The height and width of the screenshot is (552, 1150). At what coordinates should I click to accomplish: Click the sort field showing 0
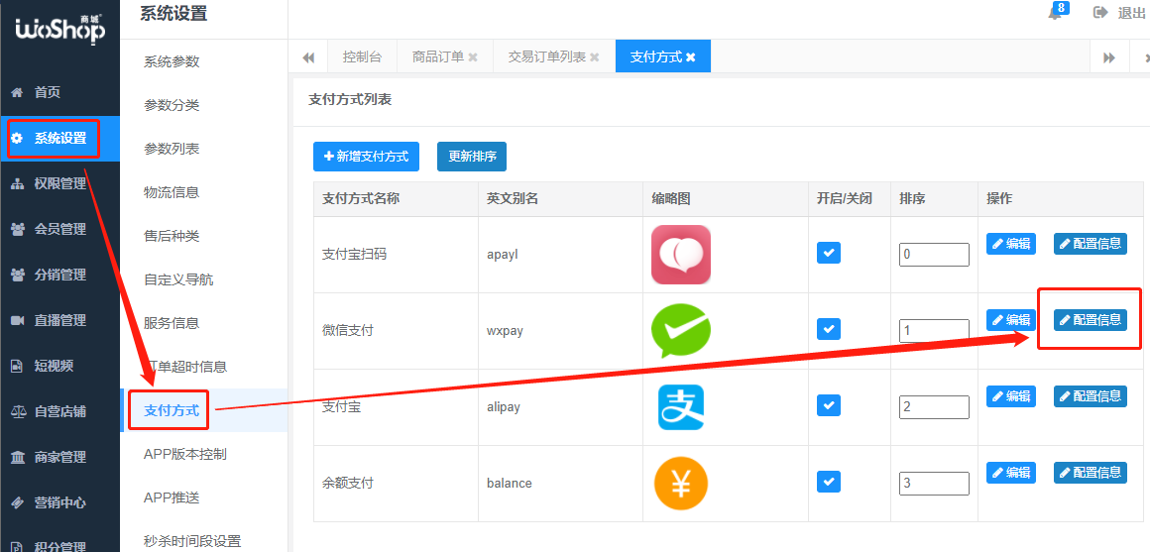(x=934, y=255)
